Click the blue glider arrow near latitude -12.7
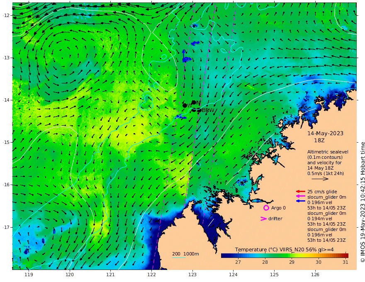The image size is (365, 282). point(195,43)
